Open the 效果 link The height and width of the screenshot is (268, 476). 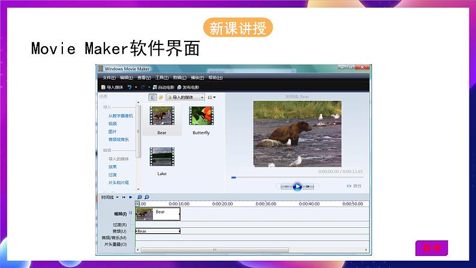click(x=112, y=167)
